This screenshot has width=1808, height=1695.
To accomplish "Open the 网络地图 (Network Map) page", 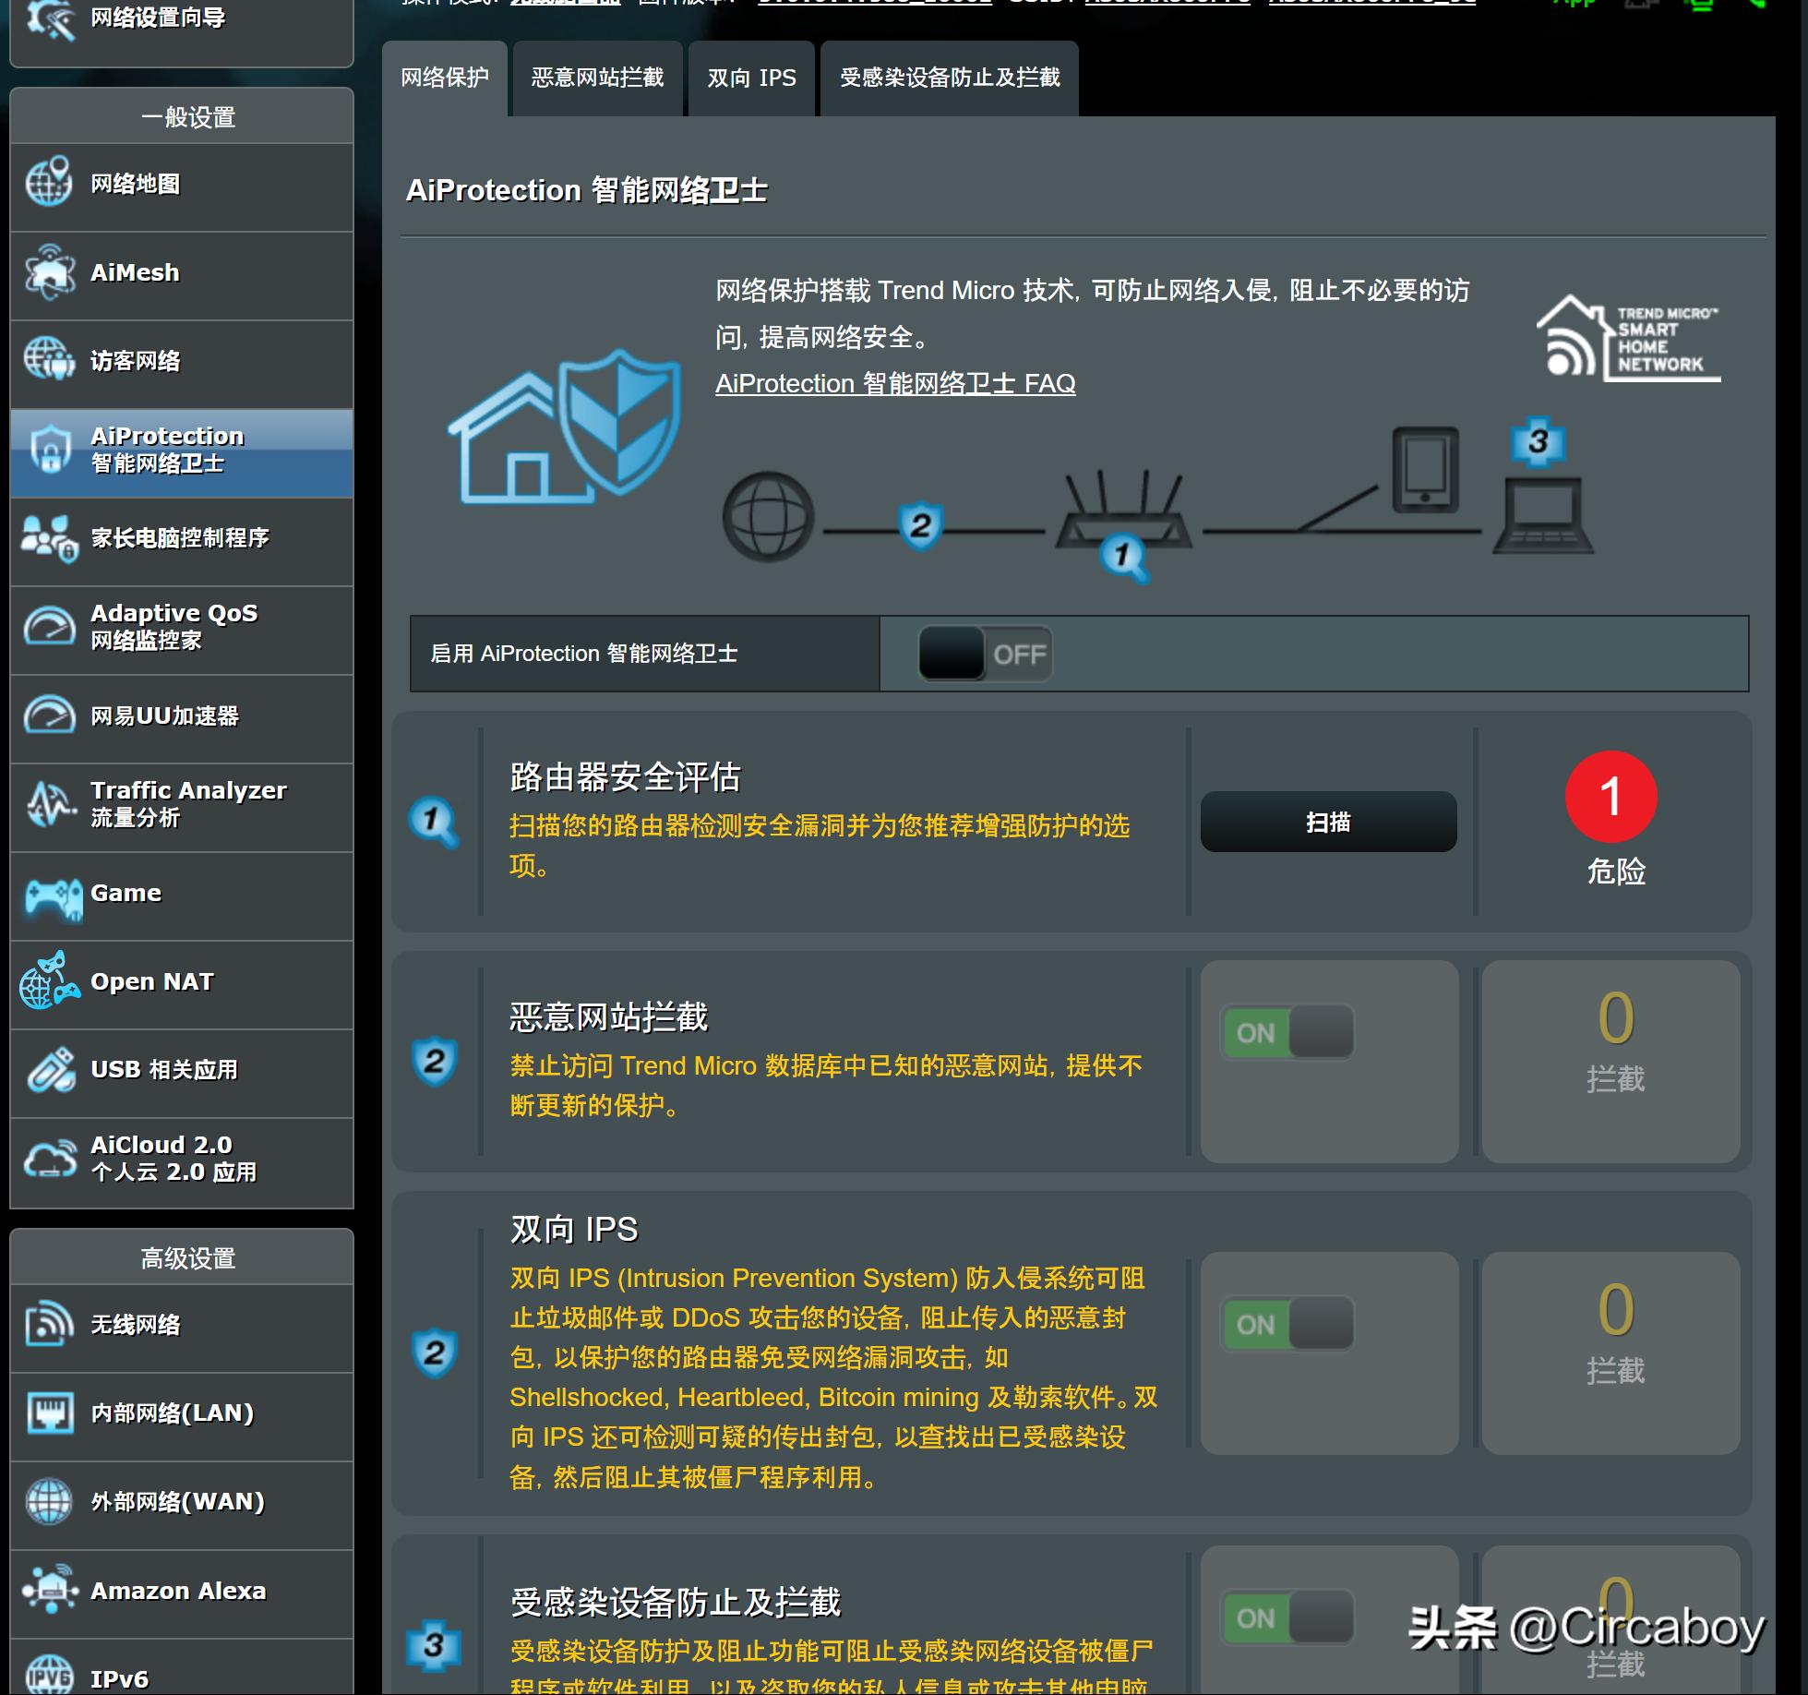I will (x=135, y=185).
